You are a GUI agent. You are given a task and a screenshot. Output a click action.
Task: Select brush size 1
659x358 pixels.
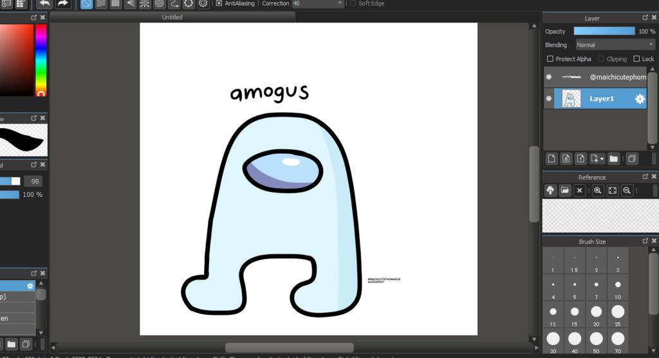point(553,261)
